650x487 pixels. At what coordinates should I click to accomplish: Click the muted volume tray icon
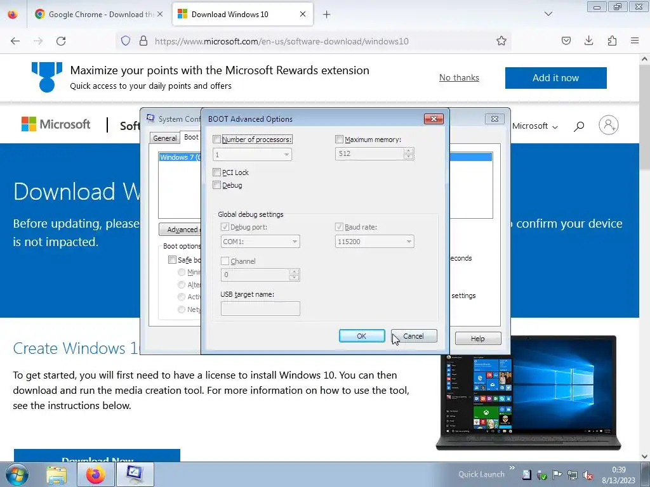[587, 475]
